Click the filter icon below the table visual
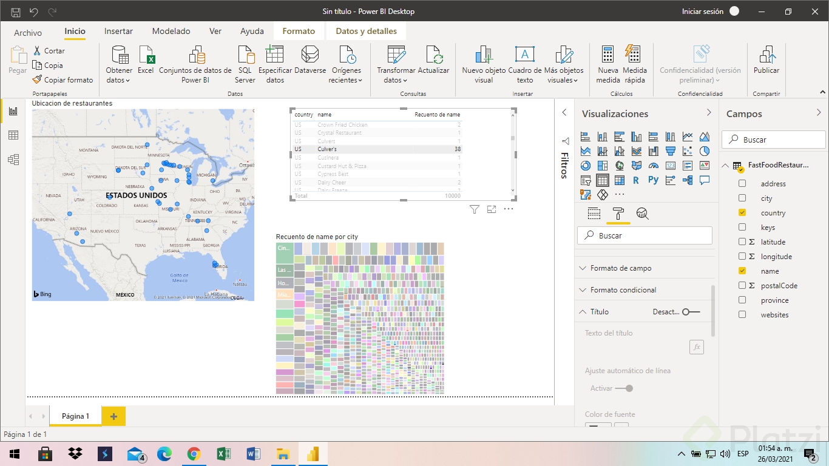The height and width of the screenshot is (466, 829). (475, 209)
